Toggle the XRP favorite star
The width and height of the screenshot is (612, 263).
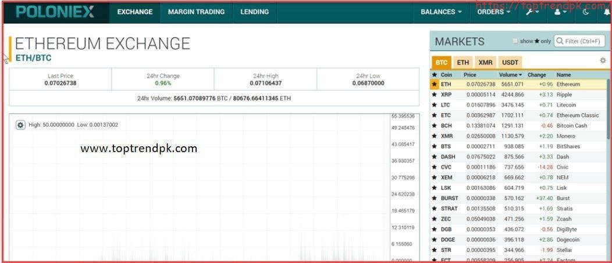[434, 95]
